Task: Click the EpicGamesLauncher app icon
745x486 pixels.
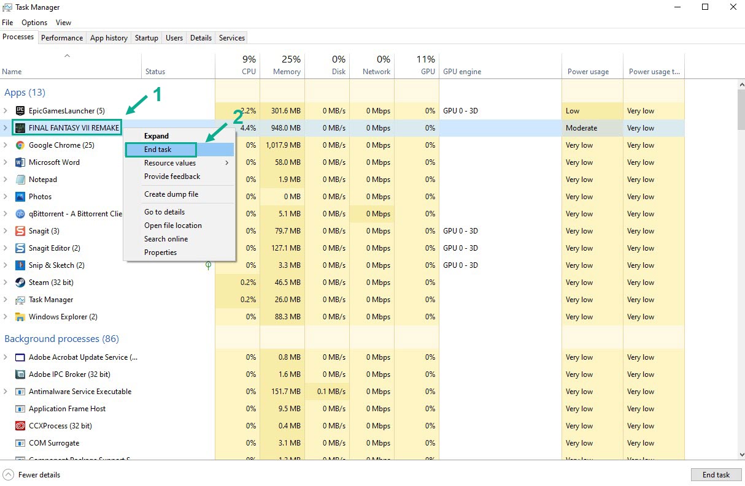Action: tap(20, 111)
